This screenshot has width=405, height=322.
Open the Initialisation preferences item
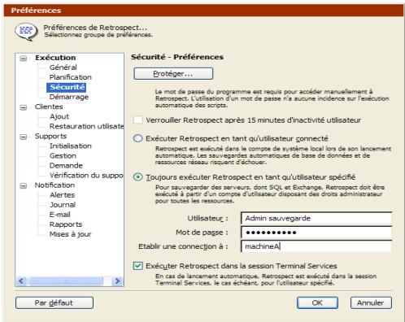click(x=71, y=146)
